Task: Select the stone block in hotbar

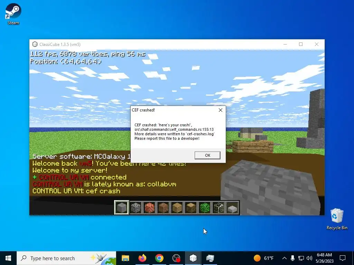Action: click(x=122, y=207)
